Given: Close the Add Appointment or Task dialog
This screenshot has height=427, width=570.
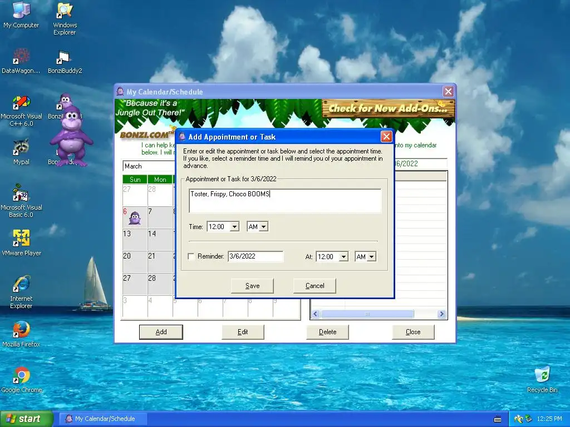Looking at the screenshot, I should coord(386,137).
